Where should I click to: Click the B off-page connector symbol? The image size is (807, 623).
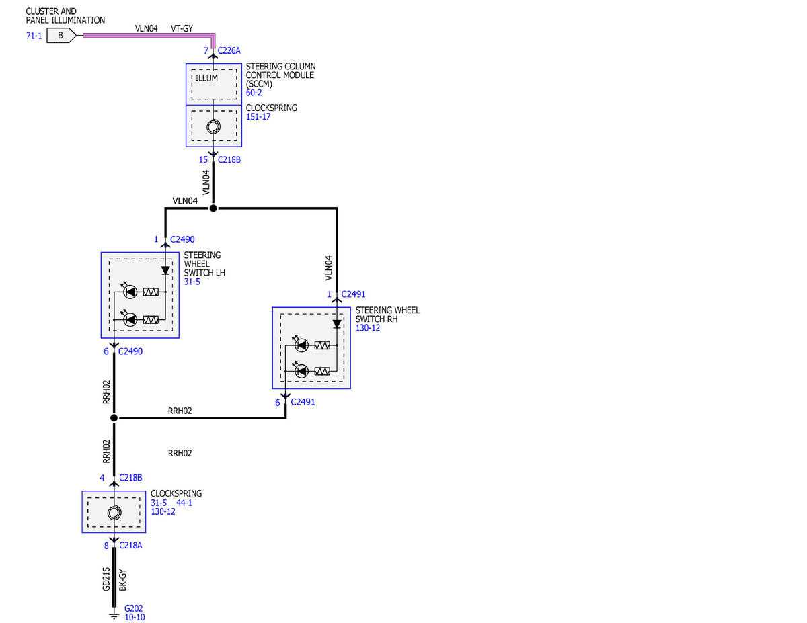coord(63,36)
